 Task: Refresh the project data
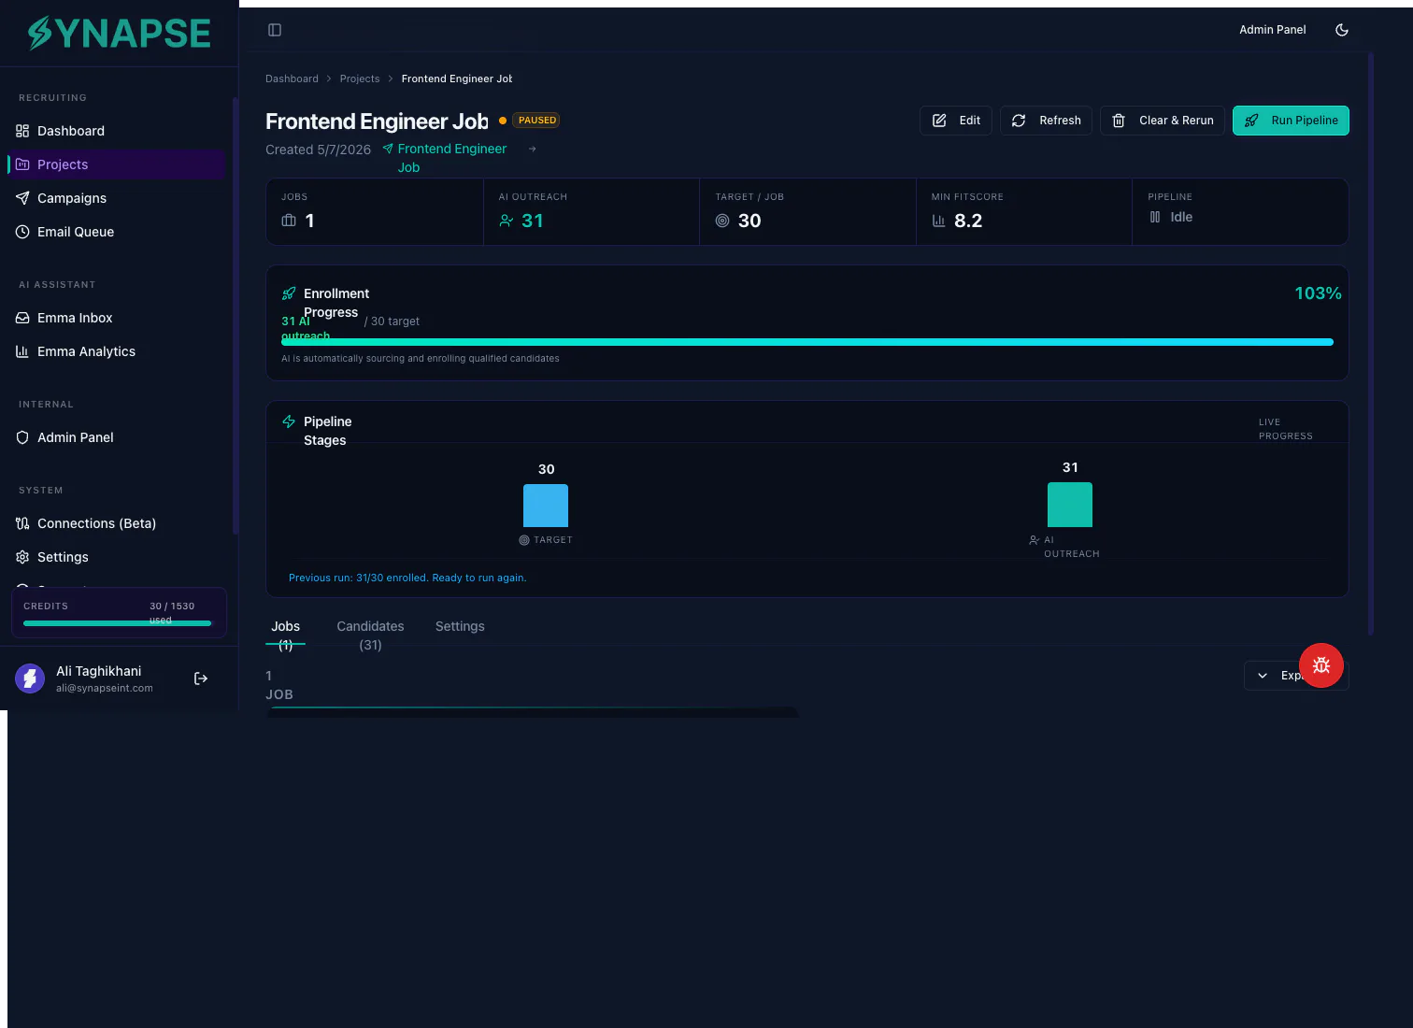[1046, 121]
